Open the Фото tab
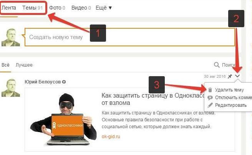This screenshot has height=155, width=252. click(x=57, y=8)
